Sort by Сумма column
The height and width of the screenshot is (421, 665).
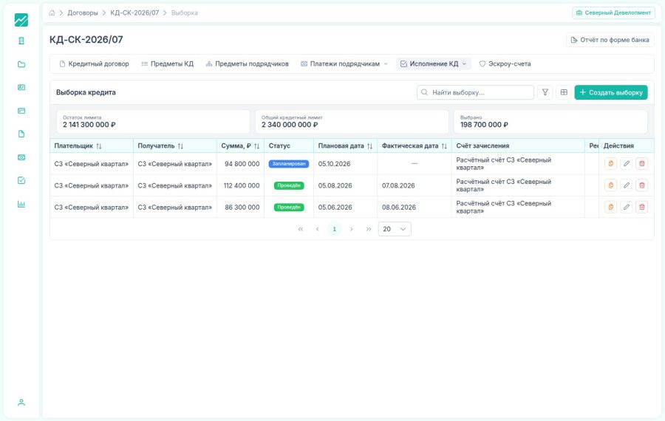[x=256, y=146]
